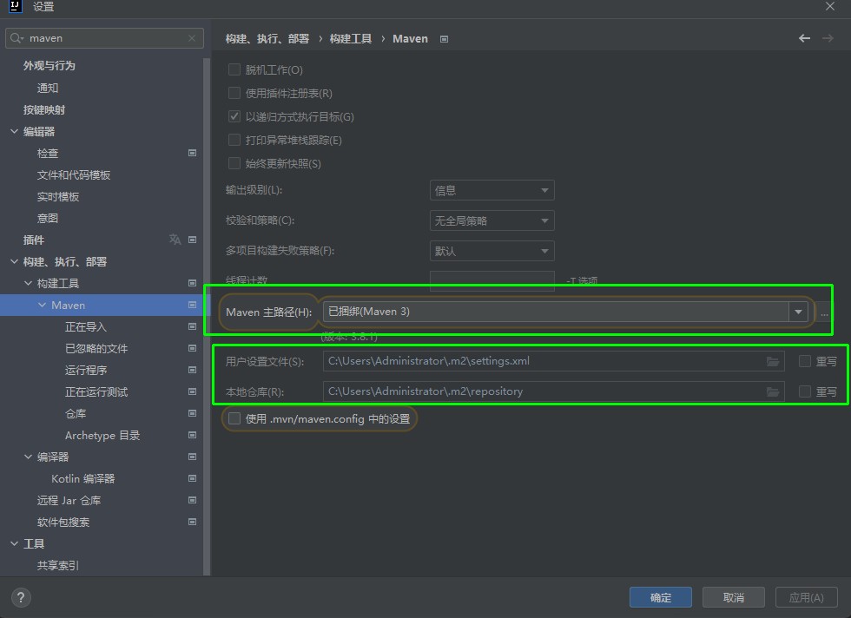Open the help question mark icon
This screenshot has height=618, width=851.
click(x=21, y=597)
